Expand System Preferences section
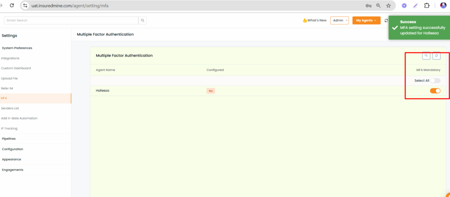 (x=17, y=48)
